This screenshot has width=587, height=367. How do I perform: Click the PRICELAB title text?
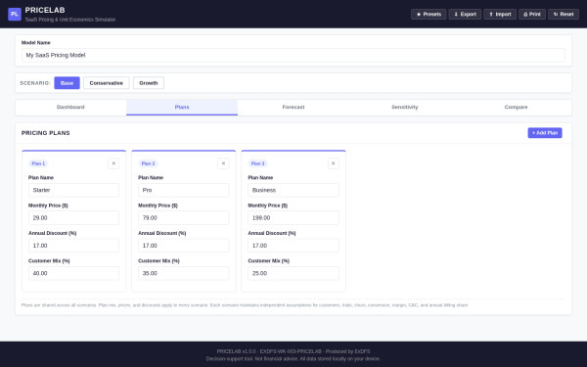coord(45,10)
